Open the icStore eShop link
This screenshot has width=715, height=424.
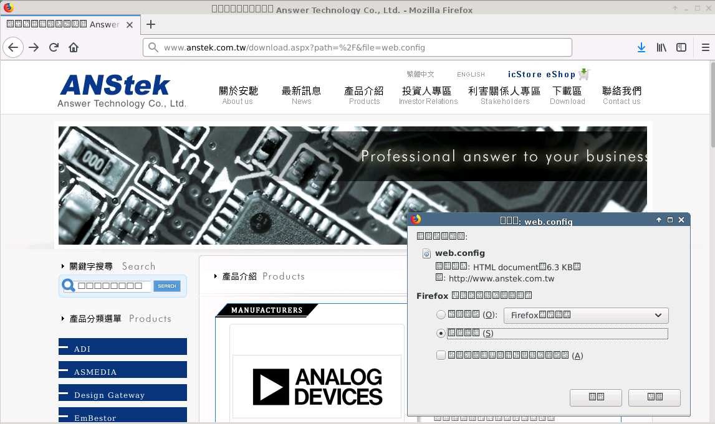[x=542, y=74]
